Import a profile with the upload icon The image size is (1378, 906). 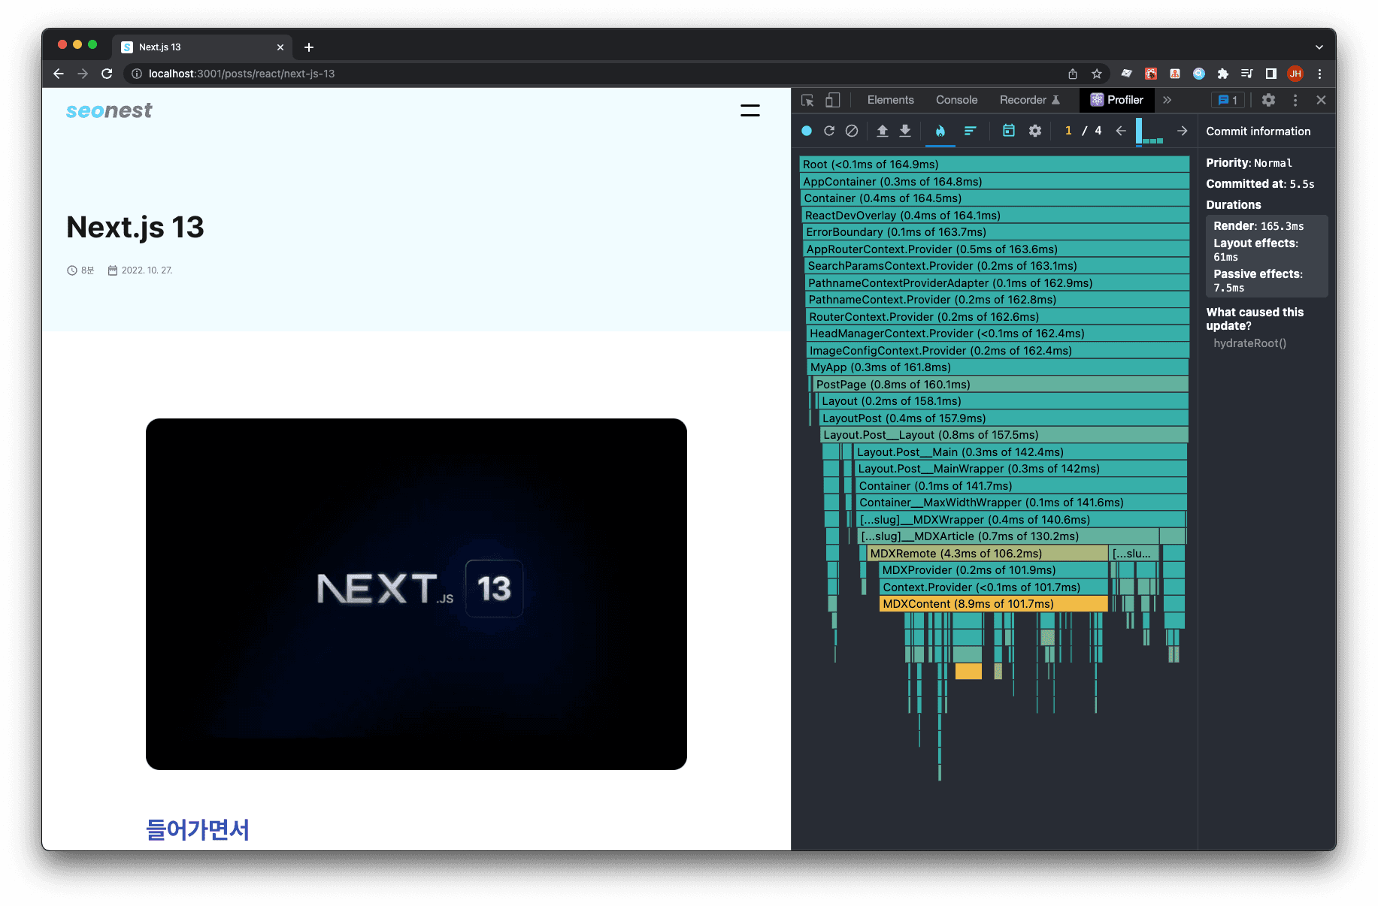pos(882,131)
